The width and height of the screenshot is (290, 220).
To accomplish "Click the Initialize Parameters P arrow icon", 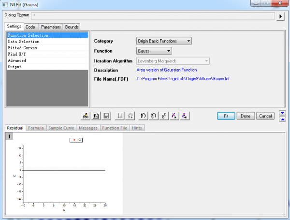I will [143, 116].
